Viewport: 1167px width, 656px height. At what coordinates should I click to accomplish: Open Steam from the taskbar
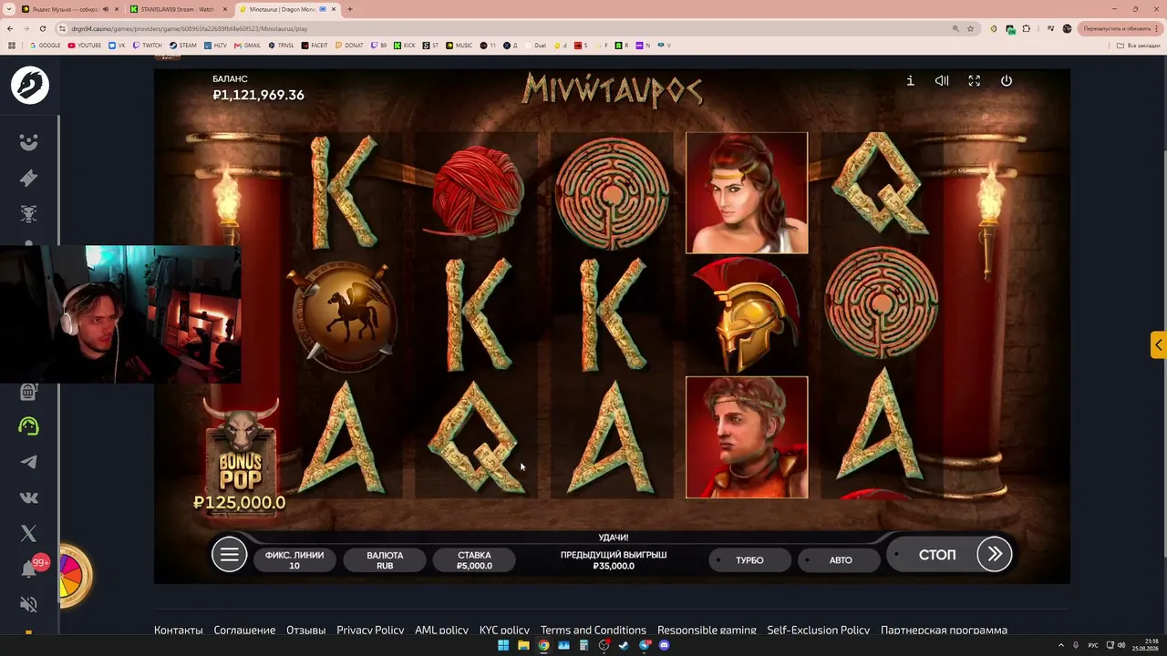(624, 645)
